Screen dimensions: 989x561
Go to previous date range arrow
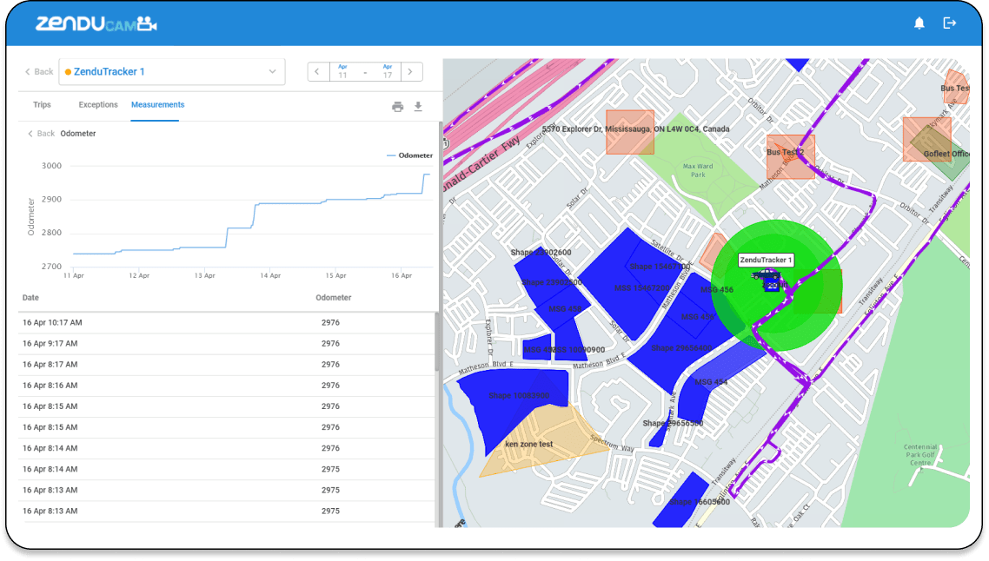point(317,72)
